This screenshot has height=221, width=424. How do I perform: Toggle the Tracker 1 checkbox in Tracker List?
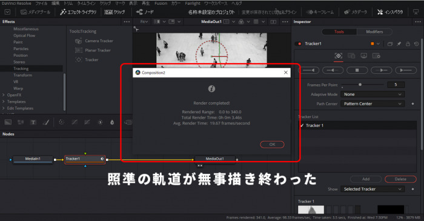click(302, 125)
